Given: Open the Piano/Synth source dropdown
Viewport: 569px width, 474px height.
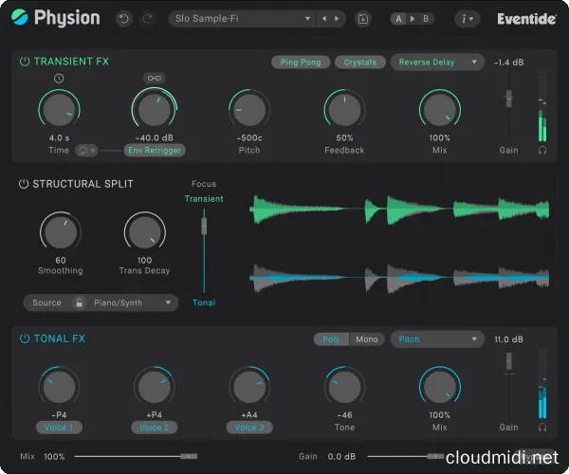Looking at the screenshot, I should tap(133, 302).
